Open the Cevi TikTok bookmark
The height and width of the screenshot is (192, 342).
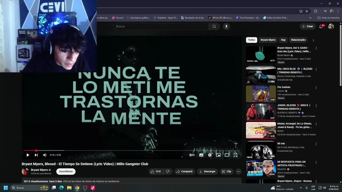[x=221, y=18]
